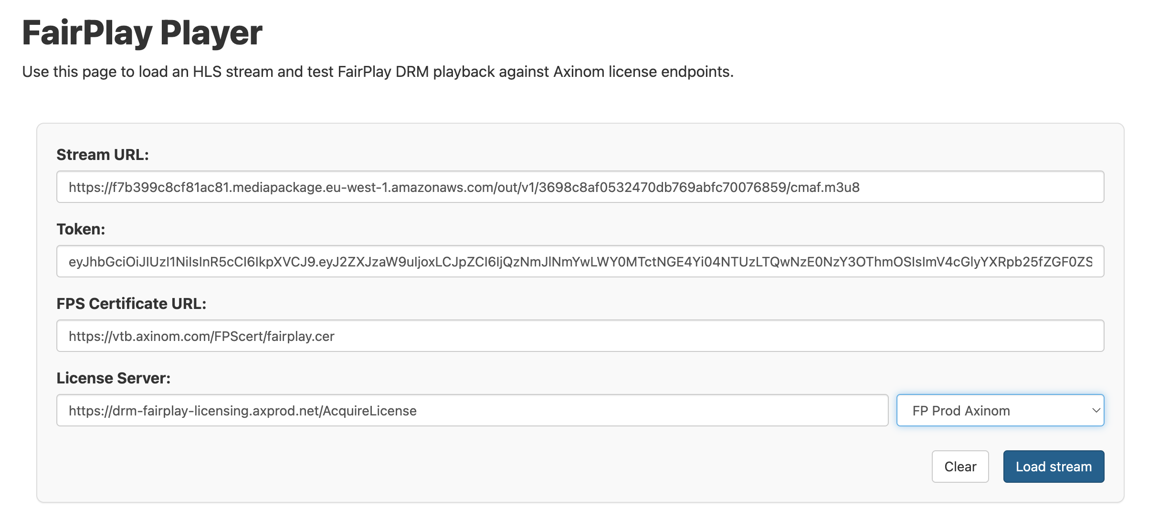Click the page description text under the heading
The width and height of the screenshot is (1159, 531).
click(x=377, y=72)
